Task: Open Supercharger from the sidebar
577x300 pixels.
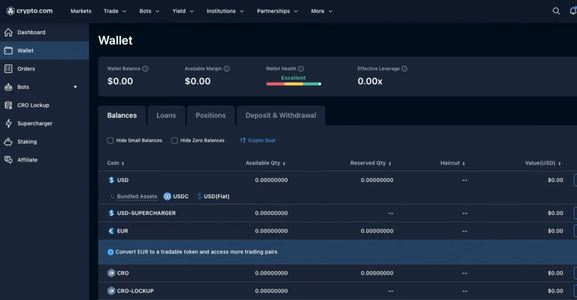Action: (x=44, y=123)
